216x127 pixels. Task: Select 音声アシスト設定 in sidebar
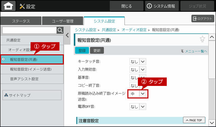tap(32, 79)
